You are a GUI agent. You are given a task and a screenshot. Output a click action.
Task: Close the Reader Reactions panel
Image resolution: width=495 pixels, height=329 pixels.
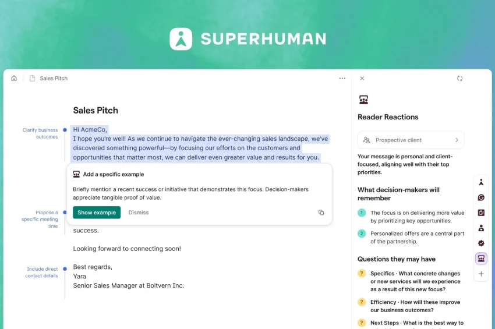(x=362, y=79)
